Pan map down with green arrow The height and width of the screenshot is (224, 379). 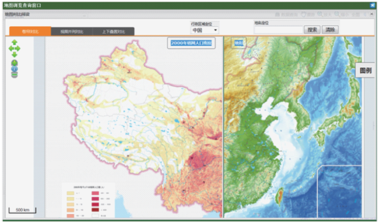click(x=15, y=54)
